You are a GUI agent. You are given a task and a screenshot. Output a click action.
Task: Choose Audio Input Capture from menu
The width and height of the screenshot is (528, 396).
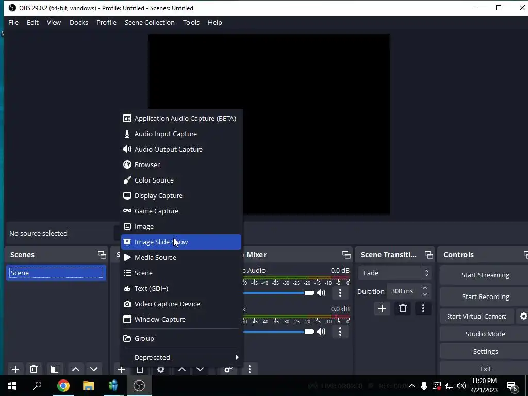(181, 134)
